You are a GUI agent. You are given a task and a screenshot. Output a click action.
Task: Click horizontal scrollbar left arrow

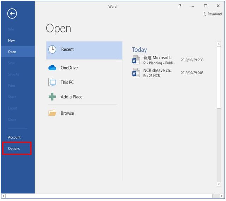click(x=4, y=196)
